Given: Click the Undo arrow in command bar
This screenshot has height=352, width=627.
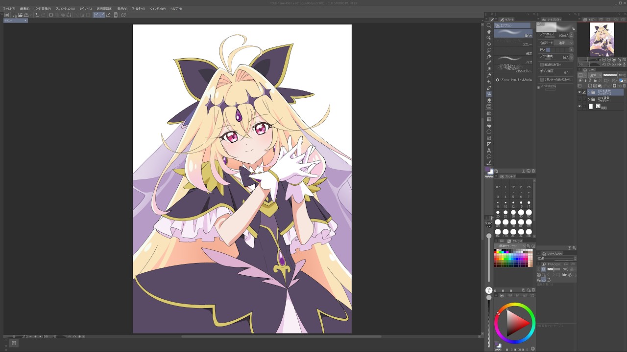Looking at the screenshot, I should click(37, 15).
